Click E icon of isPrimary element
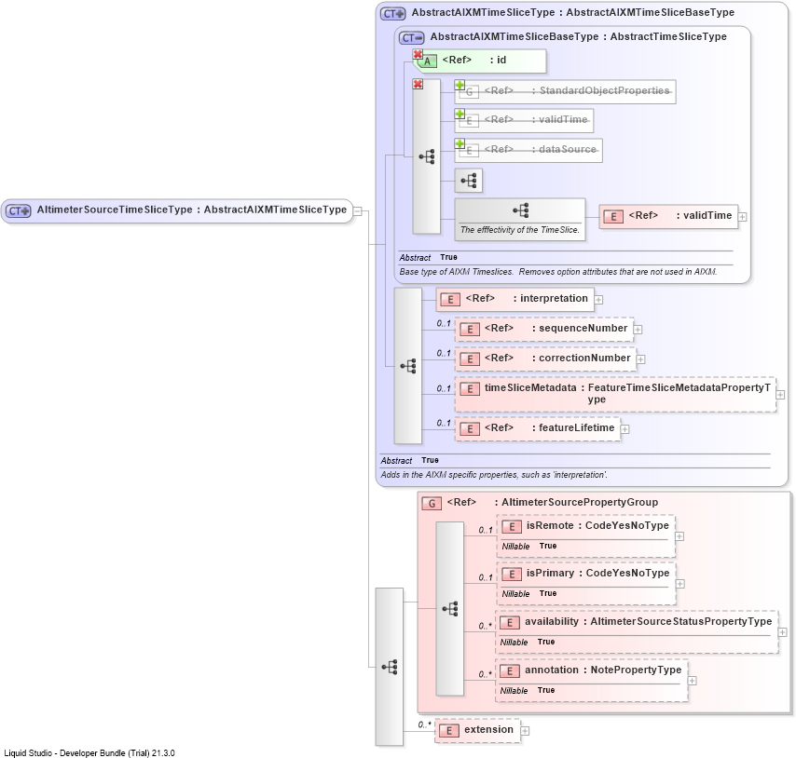This screenshot has width=796, height=758. [x=512, y=575]
